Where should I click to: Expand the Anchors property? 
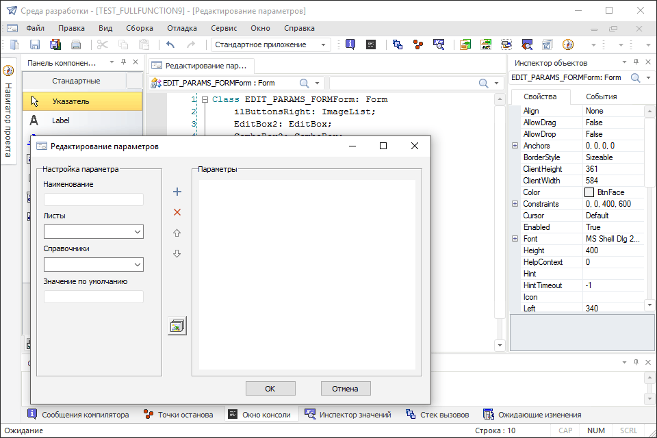[515, 146]
